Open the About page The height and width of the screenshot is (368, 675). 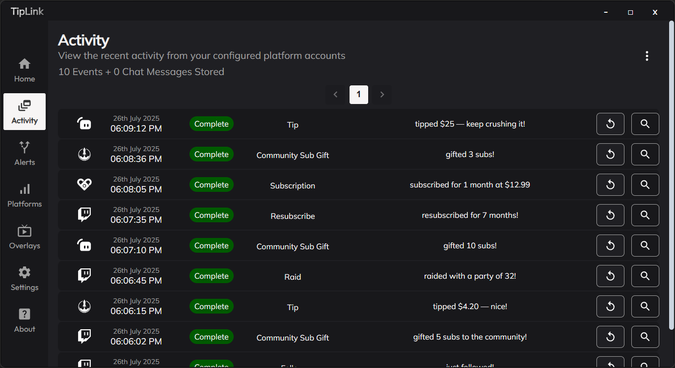[x=24, y=320]
